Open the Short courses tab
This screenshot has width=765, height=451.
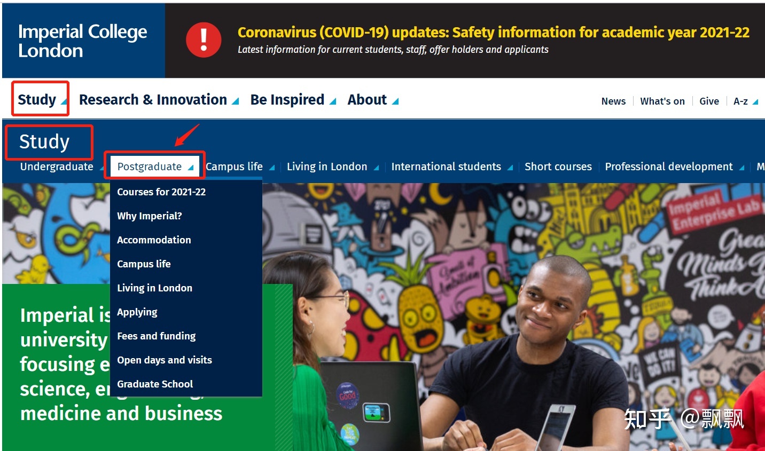(x=558, y=167)
